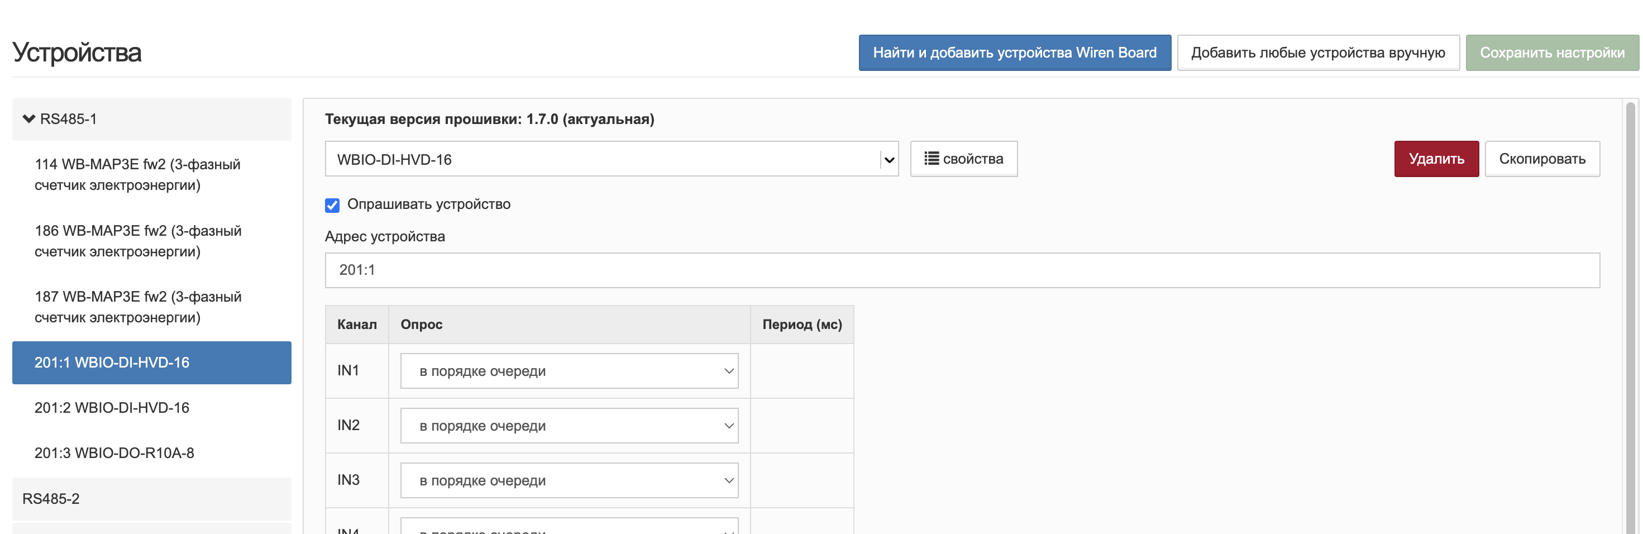Image resolution: width=1643 pixels, height=534 pixels.
Task: Click the Скопировать button
Action: coord(1541,159)
